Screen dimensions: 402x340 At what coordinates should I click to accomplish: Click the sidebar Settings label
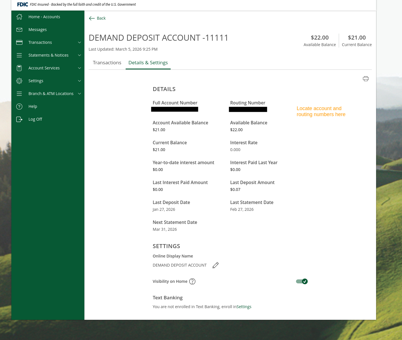click(x=36, y=81)
